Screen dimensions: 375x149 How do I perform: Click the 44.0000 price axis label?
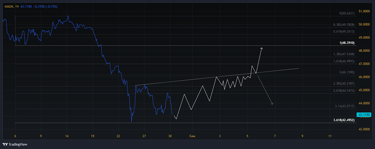tap(364, 103)
